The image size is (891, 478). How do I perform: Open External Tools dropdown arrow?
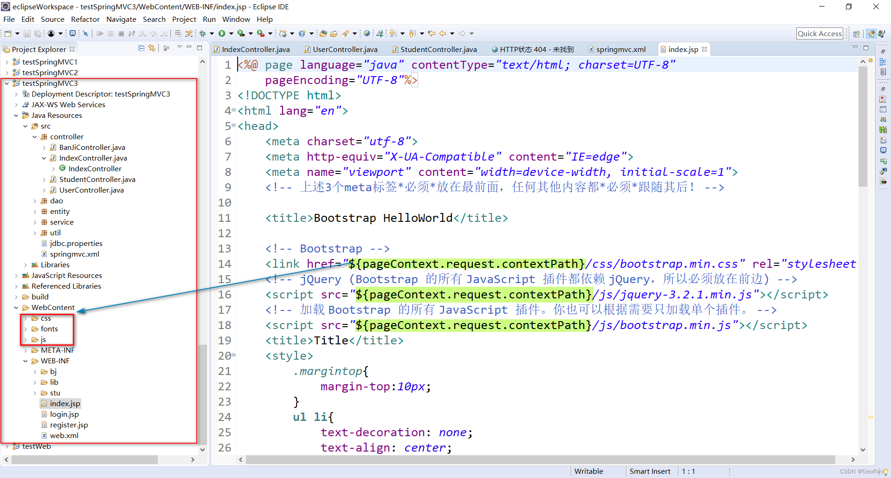270,33
